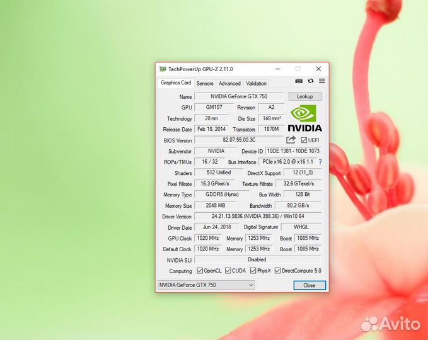Screen dimensions: 428x340
Task: Toggle the UEFI checkbox
Action: pos(304,140)
